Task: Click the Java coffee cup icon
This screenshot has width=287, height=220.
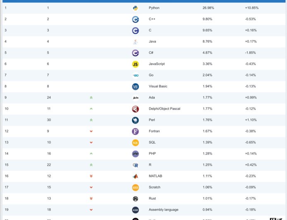Action: 135,41
